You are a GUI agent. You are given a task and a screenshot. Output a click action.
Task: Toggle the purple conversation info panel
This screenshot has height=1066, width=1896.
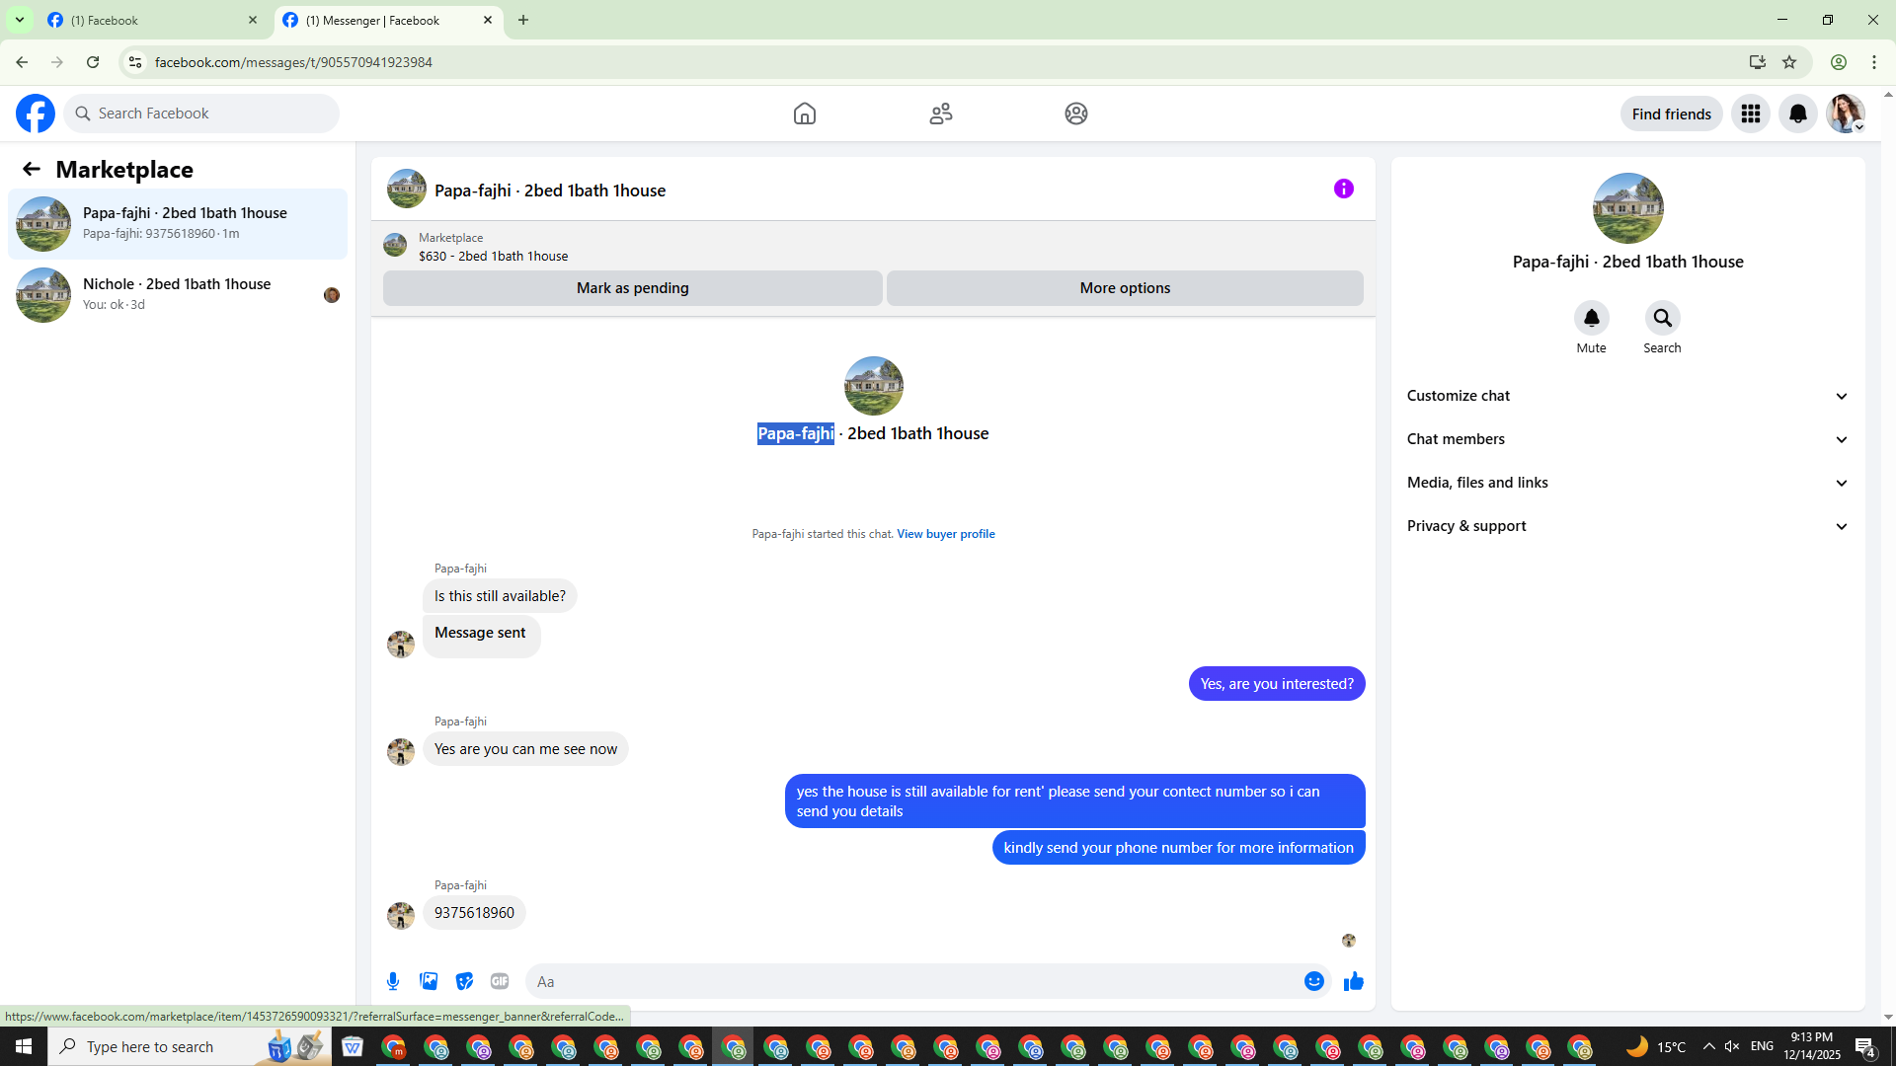pos(1343,189)
